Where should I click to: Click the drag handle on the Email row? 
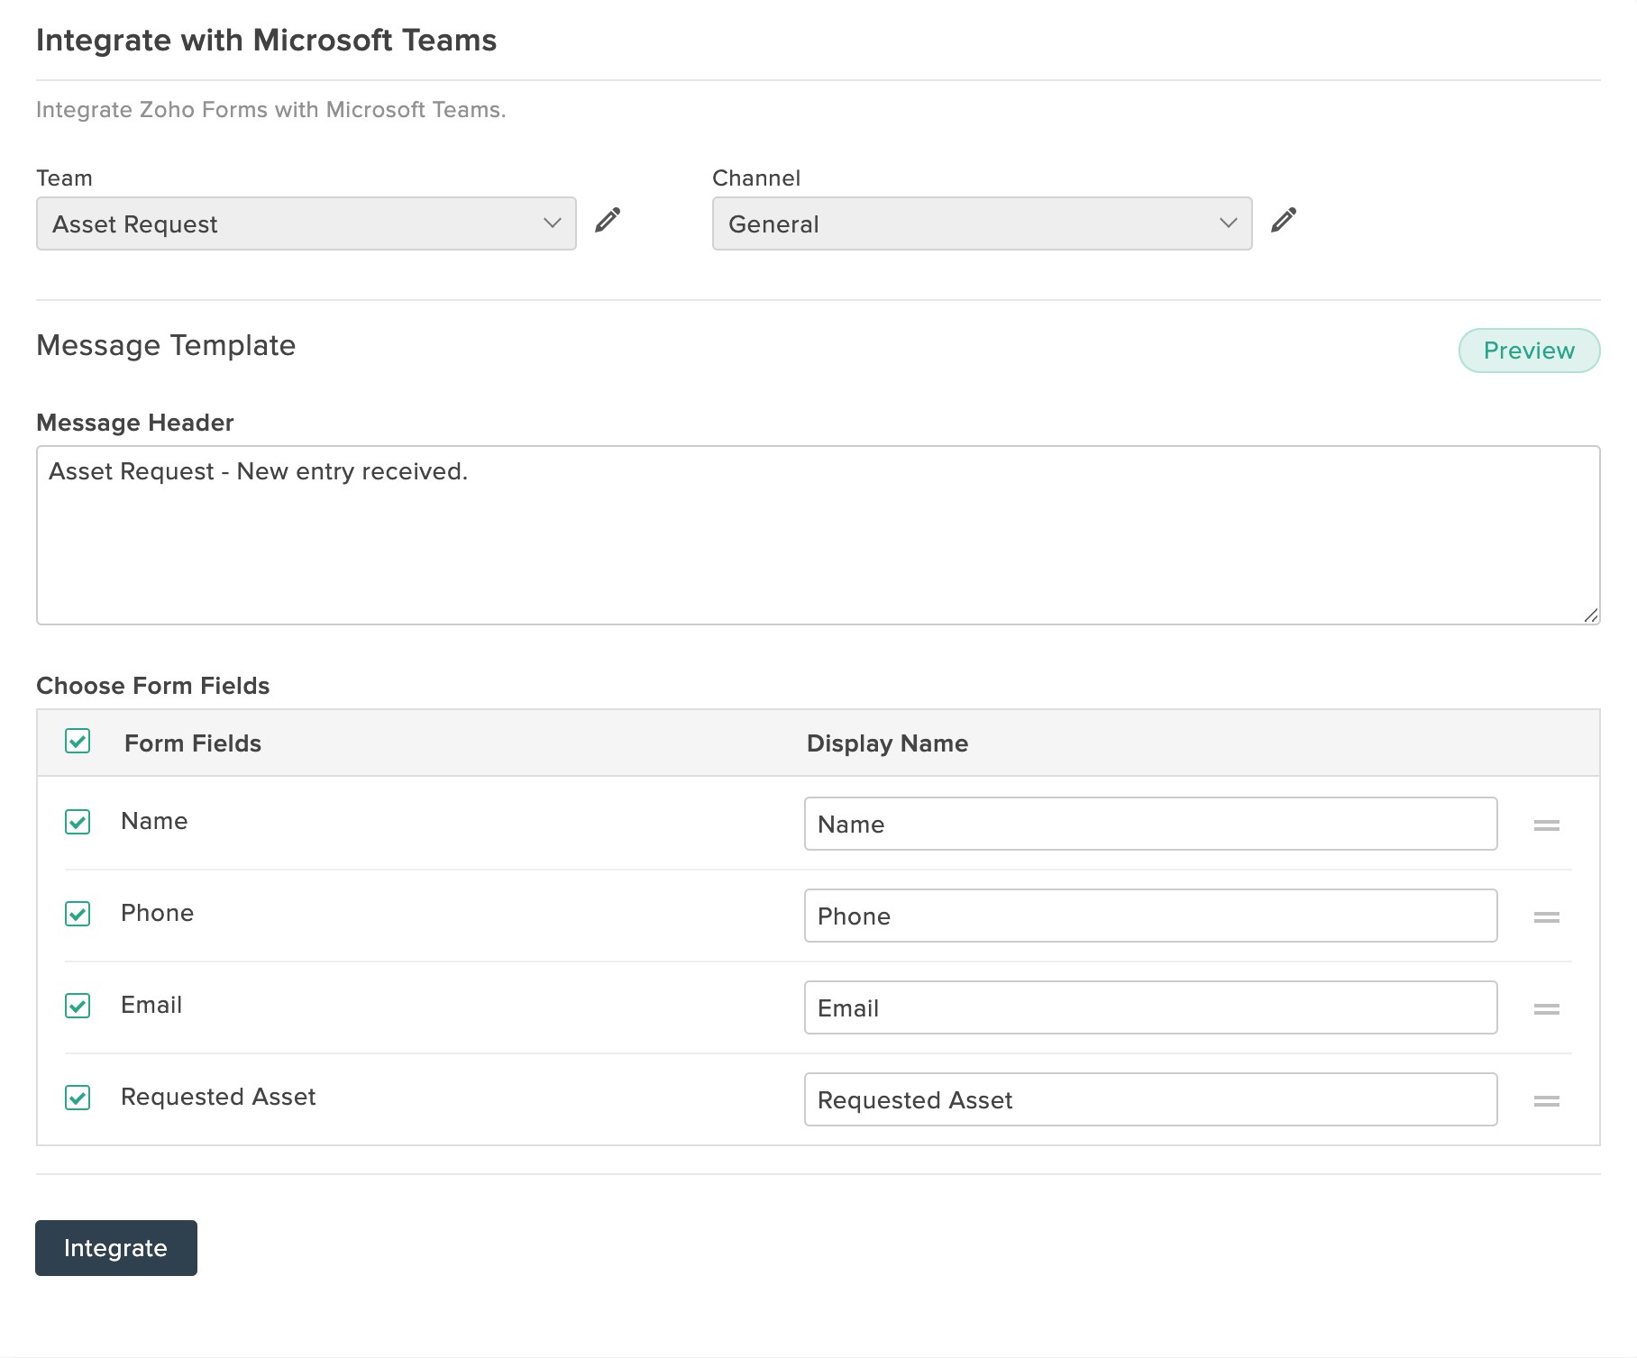pyautogui.click(x=1546, y=1008)
